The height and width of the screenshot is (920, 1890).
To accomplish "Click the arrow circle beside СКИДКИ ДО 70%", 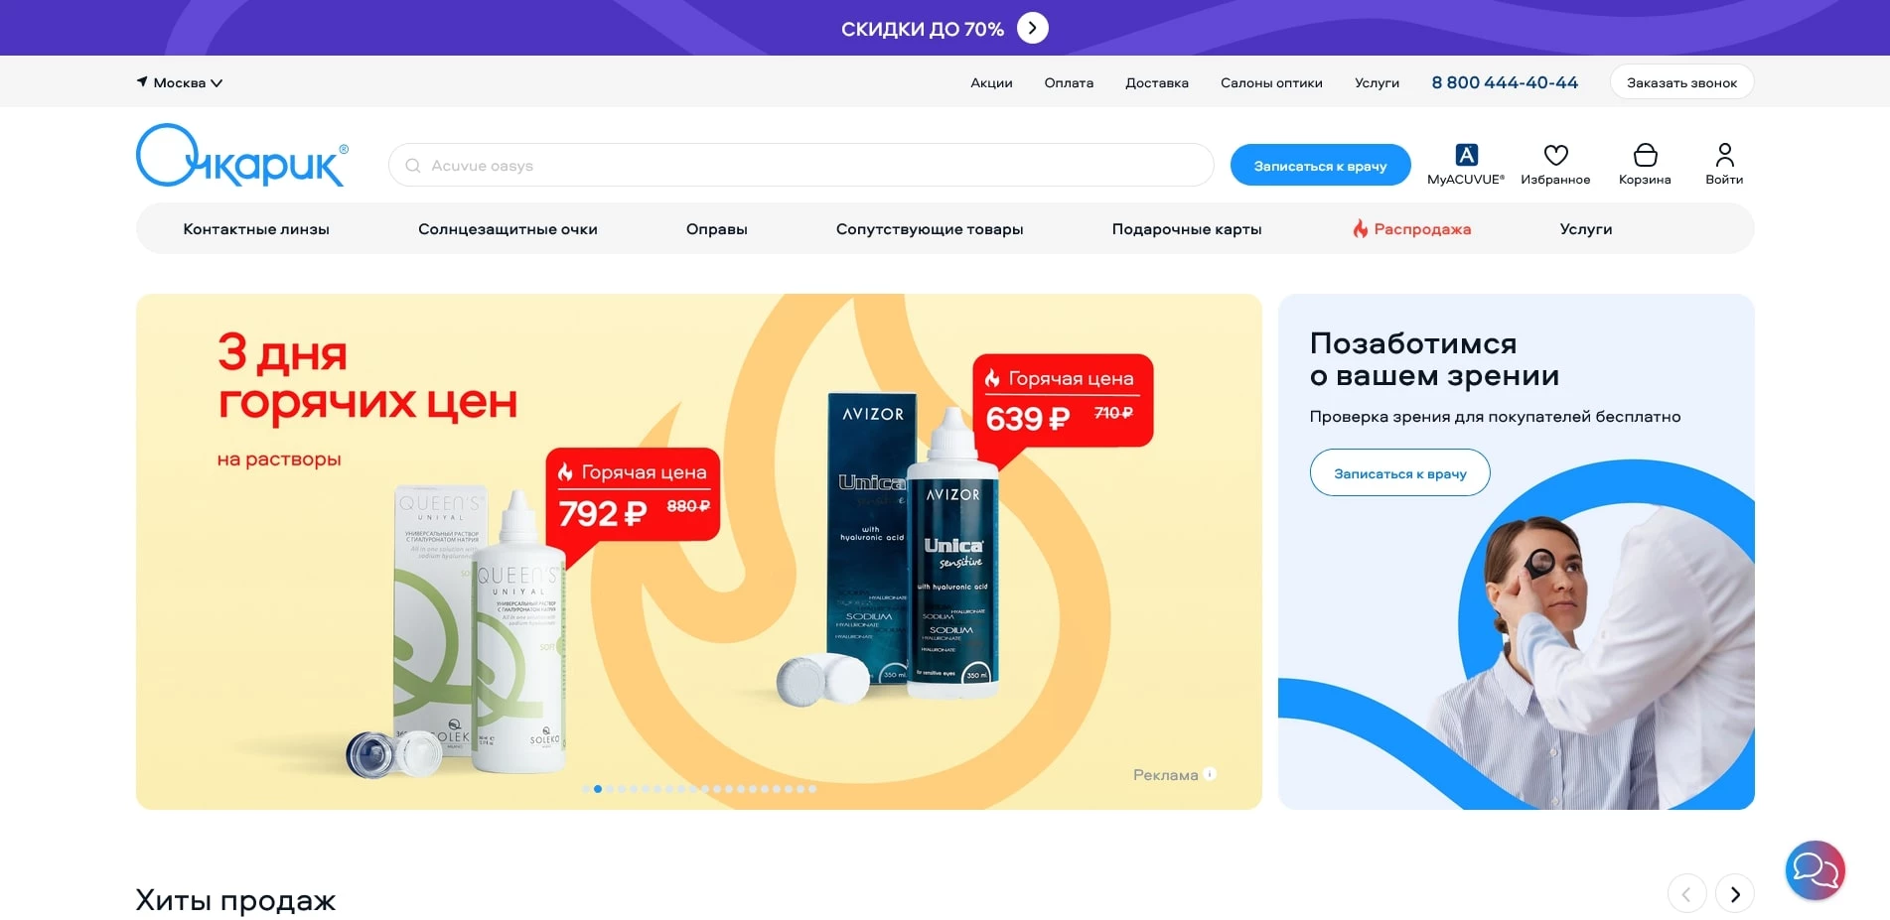I will [x=1033, y=28].
